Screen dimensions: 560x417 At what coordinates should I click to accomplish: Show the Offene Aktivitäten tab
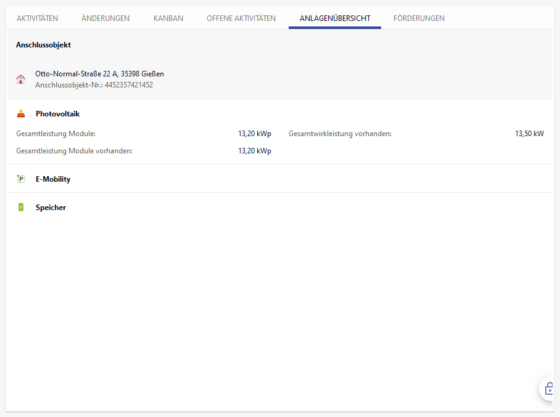(x=241, y=18)
